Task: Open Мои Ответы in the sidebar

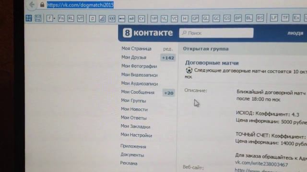Action: click(x=133, y=118)
